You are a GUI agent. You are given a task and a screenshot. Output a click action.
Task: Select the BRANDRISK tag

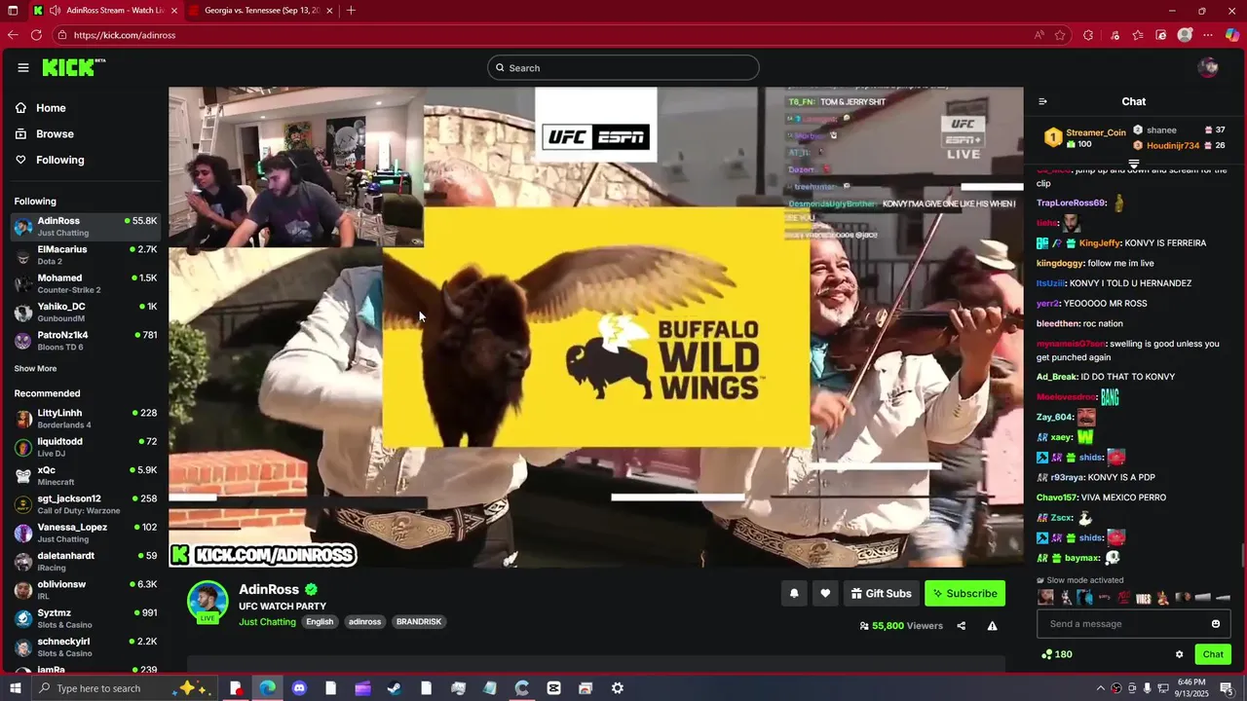419,622
